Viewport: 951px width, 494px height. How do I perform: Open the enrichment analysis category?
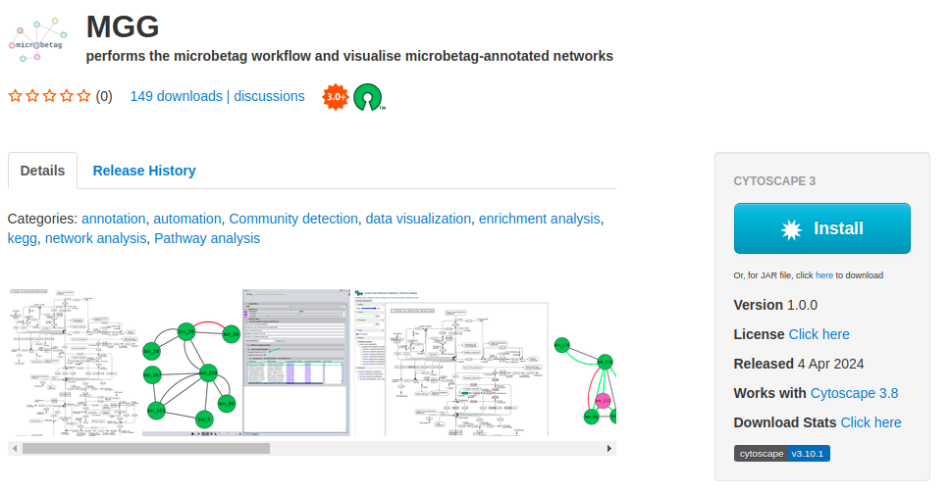539,220
